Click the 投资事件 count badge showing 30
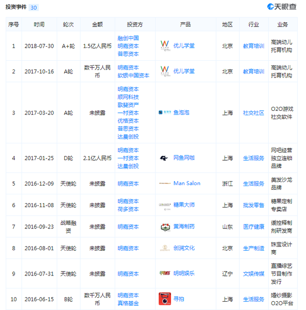The image size is (306, 310). [34, 8]
